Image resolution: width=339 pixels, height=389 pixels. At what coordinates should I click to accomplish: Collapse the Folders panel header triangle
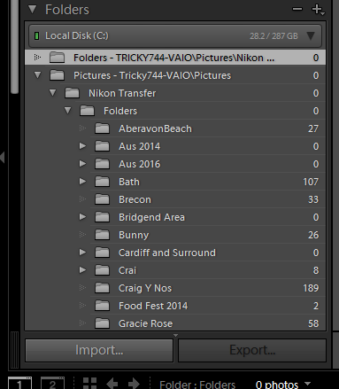(33, 10)
